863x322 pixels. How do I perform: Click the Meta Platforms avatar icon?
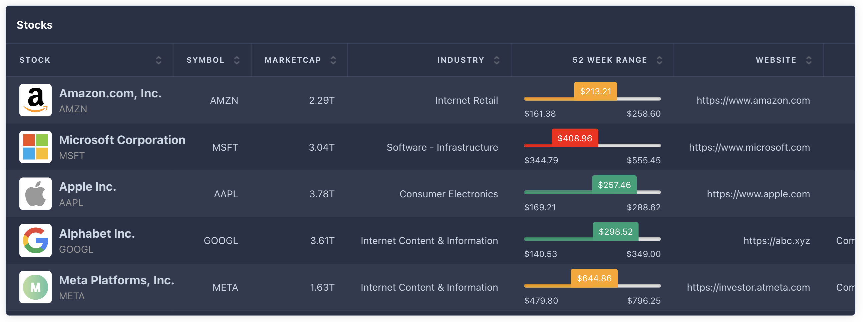(35, 287)
